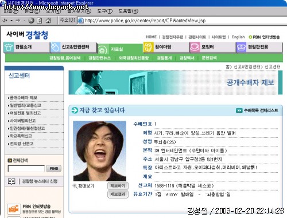Switch to the English site link
Image resolution: width=287 pixels, height=218 pixels.
pos(238,37)
